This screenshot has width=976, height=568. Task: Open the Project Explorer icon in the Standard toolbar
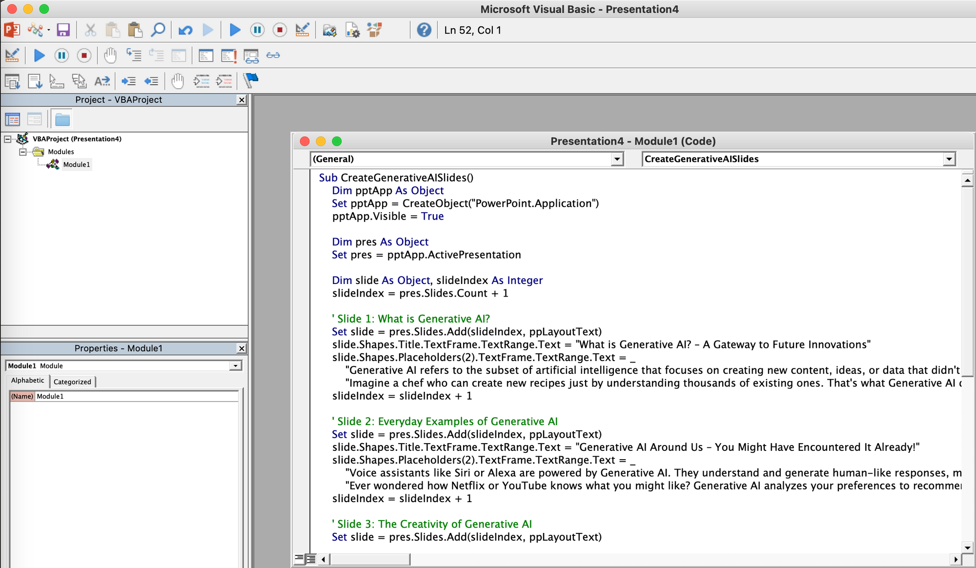pos(329,30)
